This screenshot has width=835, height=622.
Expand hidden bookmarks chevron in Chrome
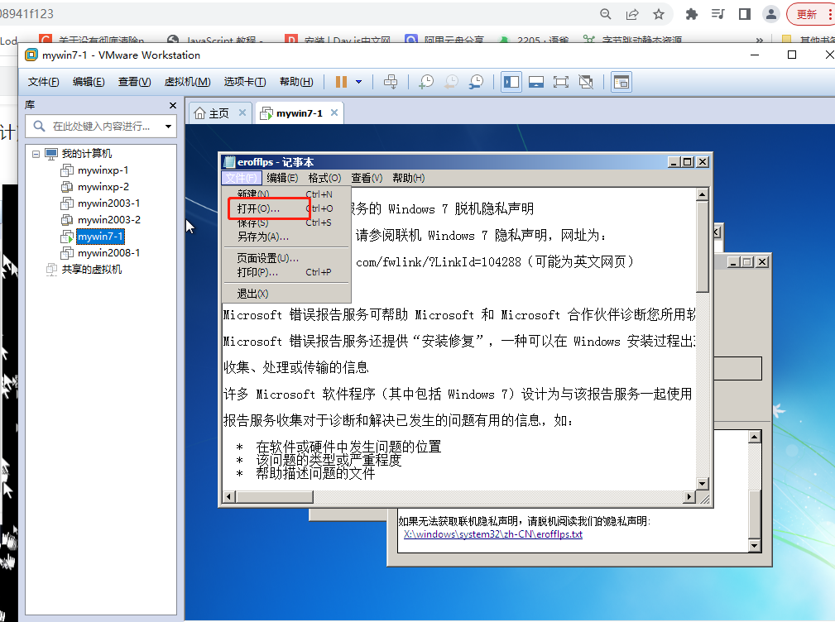coord(760,41)
